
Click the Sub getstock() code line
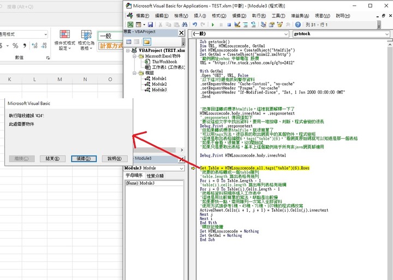click(x=215, y=41)
